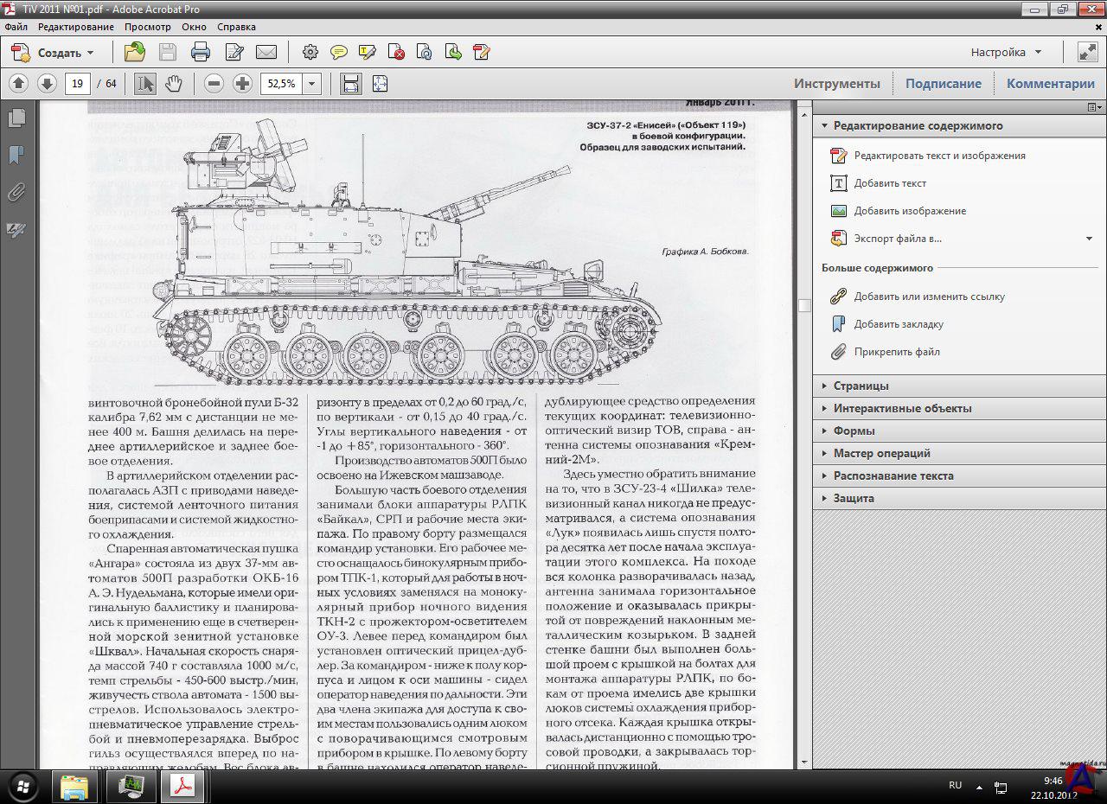Screen dimensions: 1107x804
Task: Click the page number input field
Action: (78, 84)
